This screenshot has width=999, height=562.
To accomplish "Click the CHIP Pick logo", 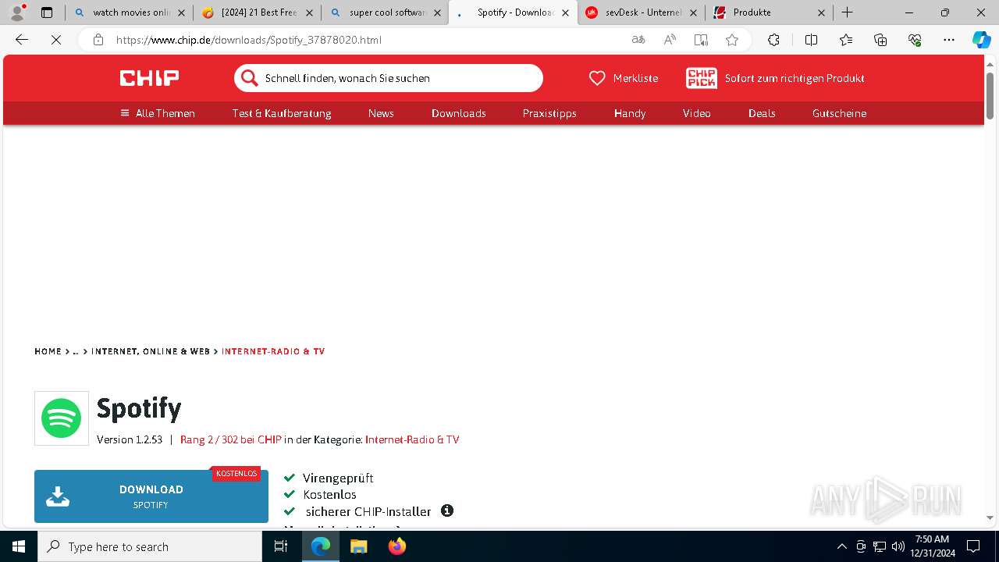I will [x=701, y=78].
